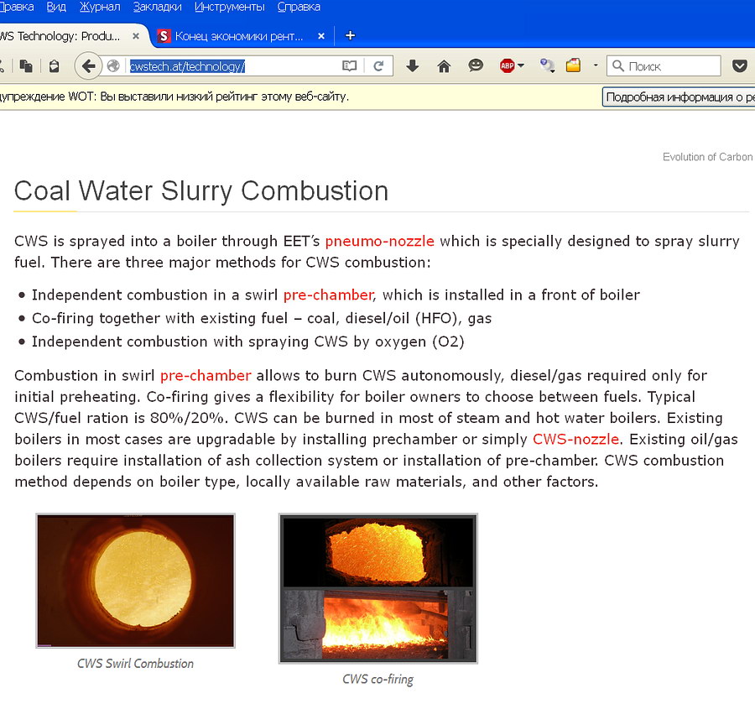755x704 pixels.
Task: Click the Copy icon in the toolbar
Action: (x=25, y=66)
